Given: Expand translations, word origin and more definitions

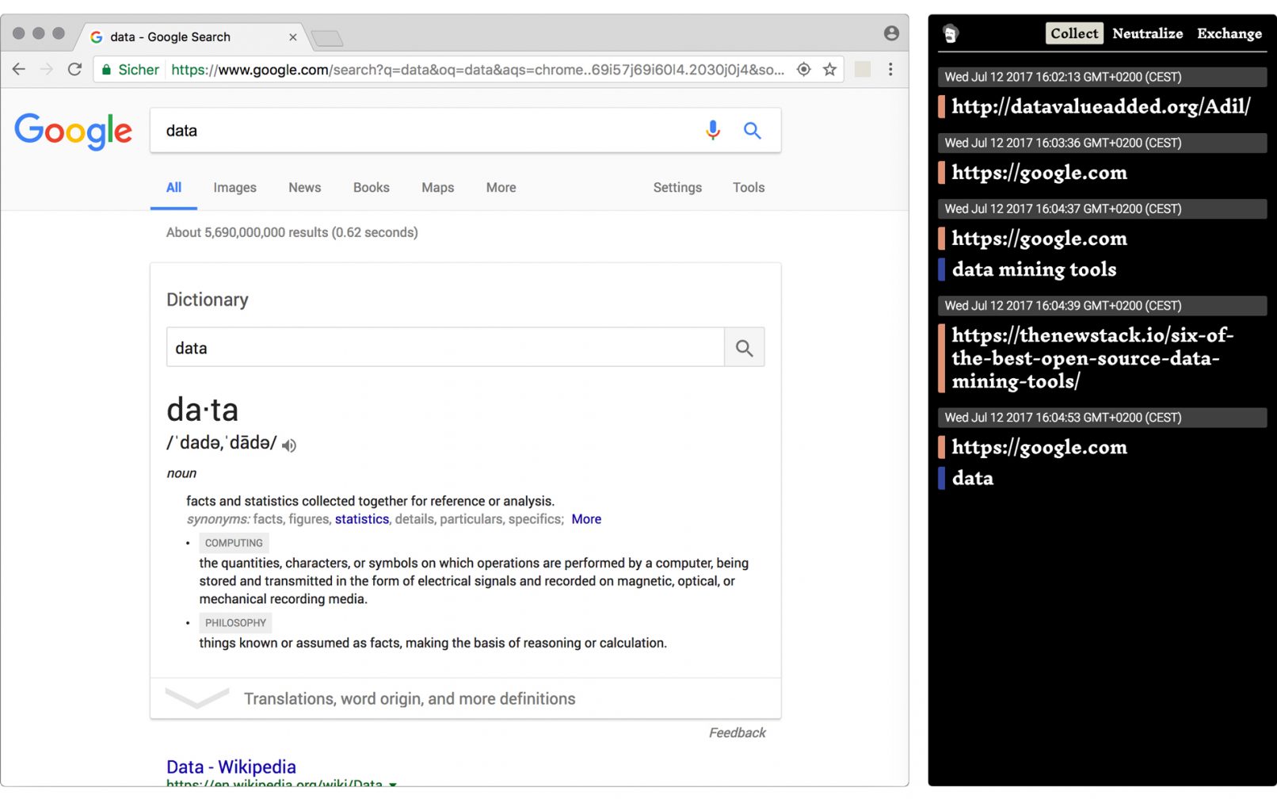Looking at the screenshot, I should tap(409, 698).
